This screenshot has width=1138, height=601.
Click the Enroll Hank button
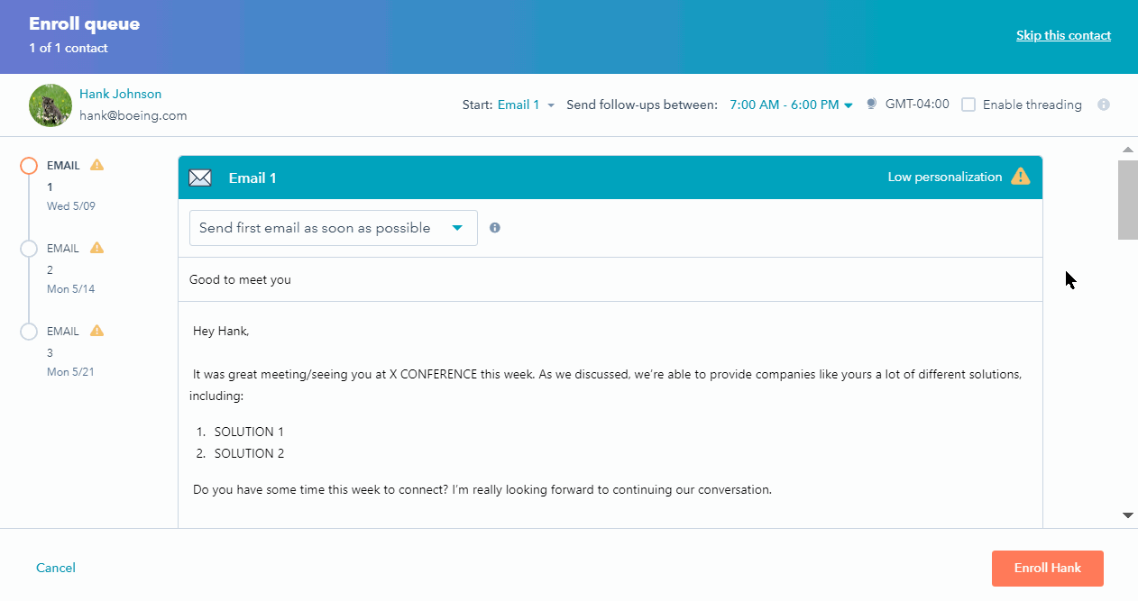click(x=1047, y=569)
